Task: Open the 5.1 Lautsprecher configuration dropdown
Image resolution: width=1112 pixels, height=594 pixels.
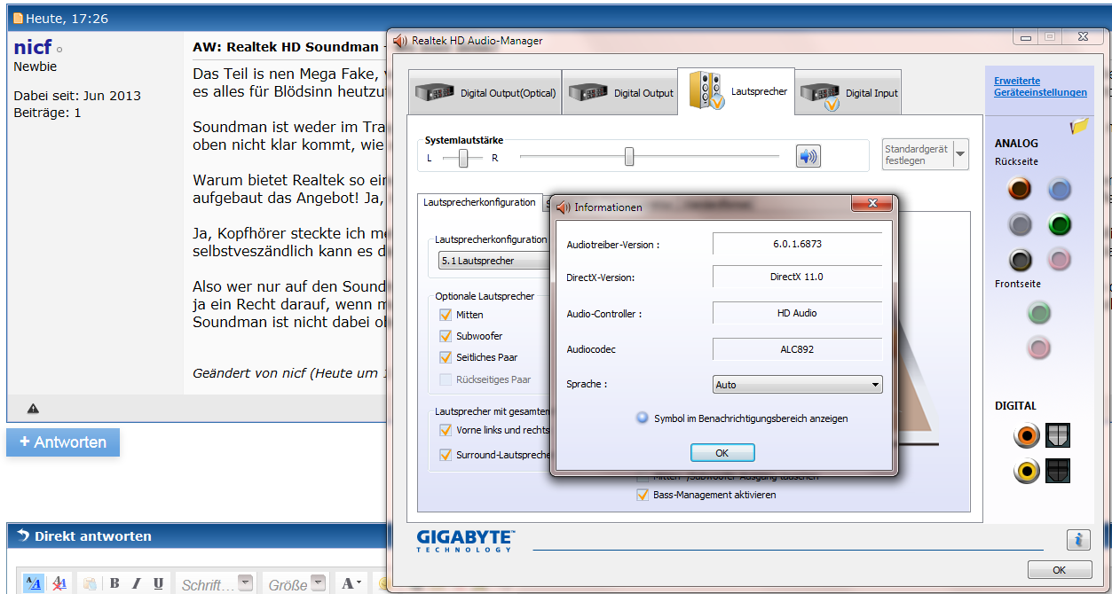Action: click(x=493, y=261)
